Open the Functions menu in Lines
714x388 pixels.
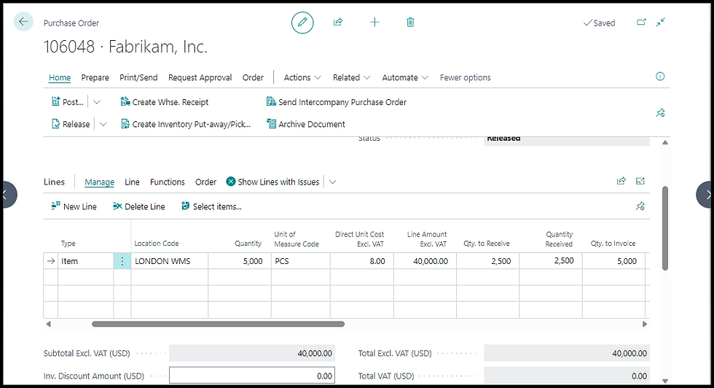coord(167,182)
